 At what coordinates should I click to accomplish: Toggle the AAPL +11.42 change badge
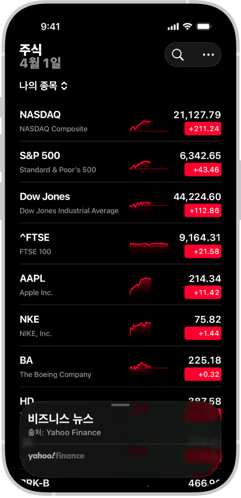203,292
